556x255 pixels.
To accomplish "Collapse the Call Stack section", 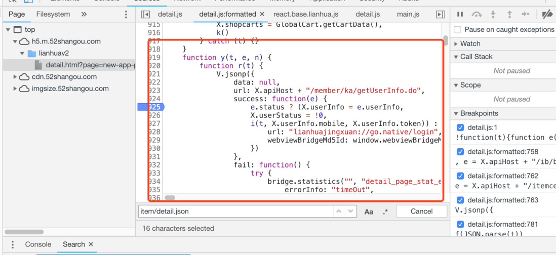I will (456, 57).
